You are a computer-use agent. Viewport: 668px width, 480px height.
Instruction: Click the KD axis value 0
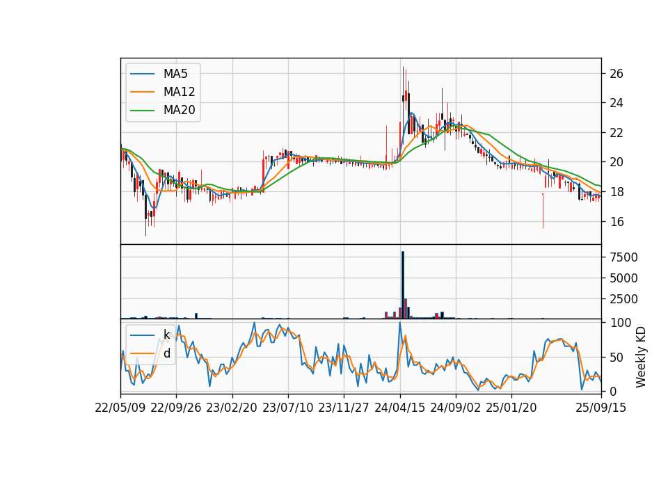coord(613,392)
